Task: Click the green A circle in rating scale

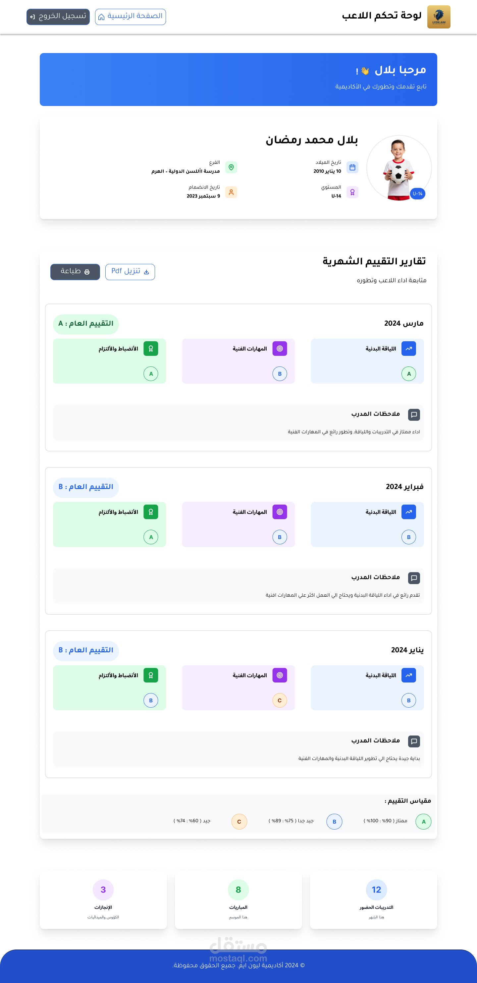Action: coord(423,822)
